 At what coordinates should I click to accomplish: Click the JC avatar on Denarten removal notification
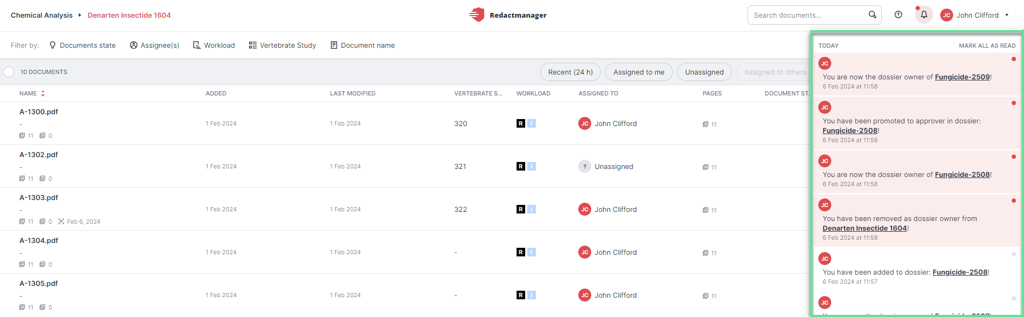tap(825, 205)
